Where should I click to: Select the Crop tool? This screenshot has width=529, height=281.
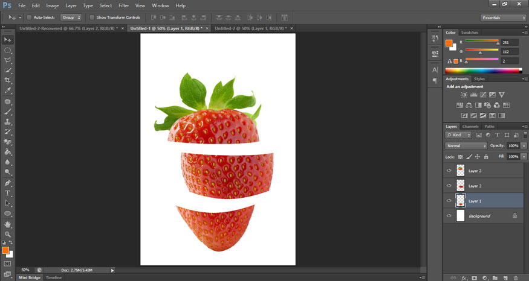coord(8,80)
